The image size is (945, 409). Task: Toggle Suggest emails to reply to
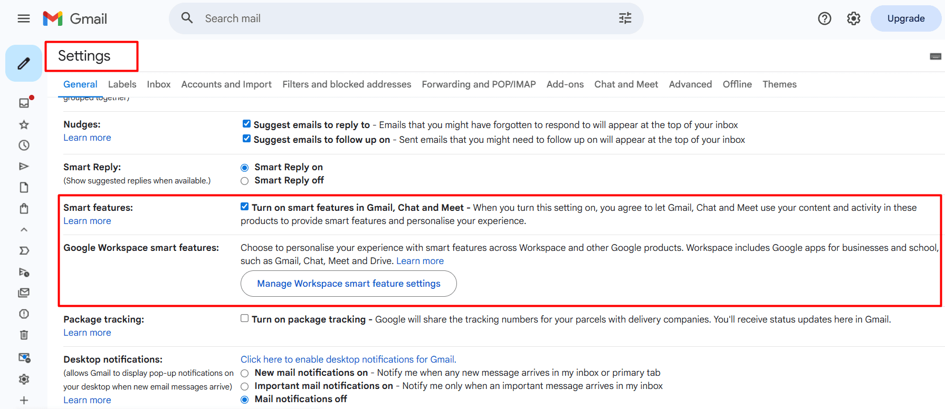[246, 124]
